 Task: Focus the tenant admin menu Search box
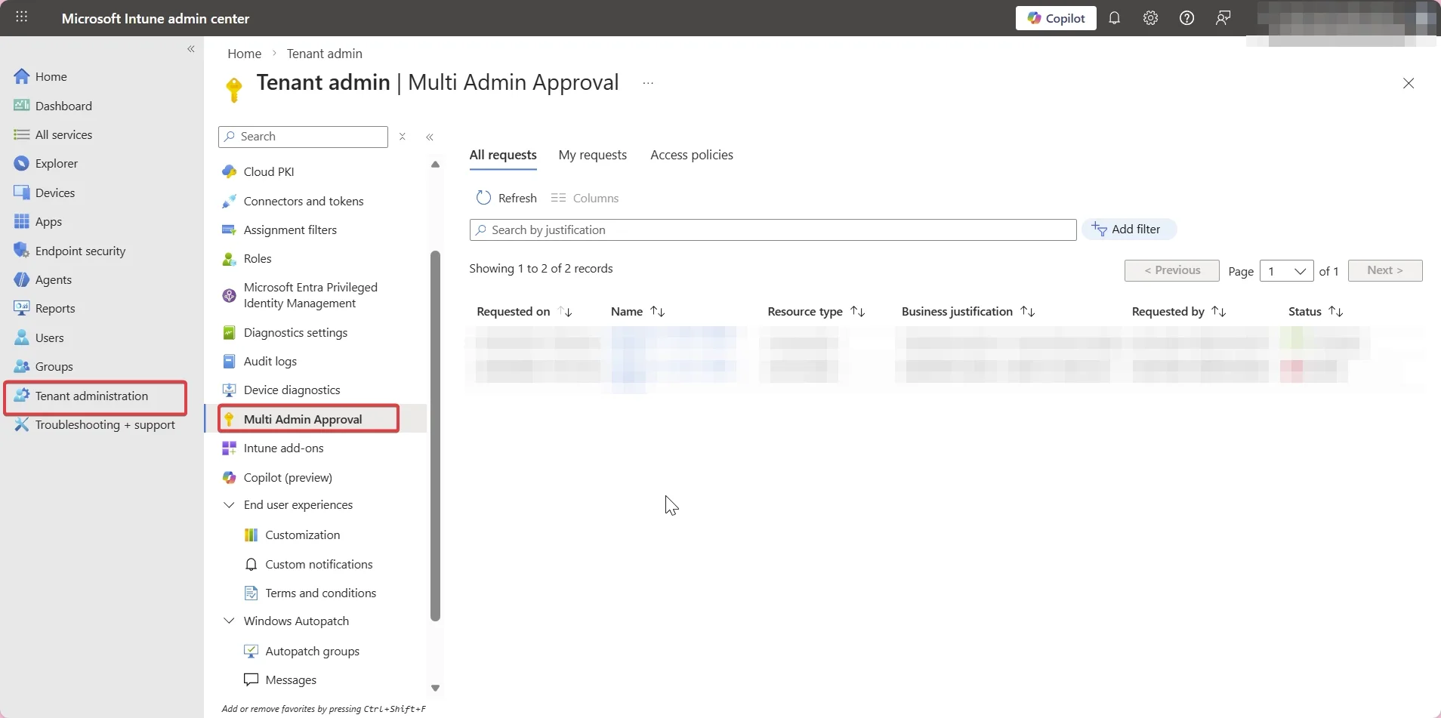(303, 137)
